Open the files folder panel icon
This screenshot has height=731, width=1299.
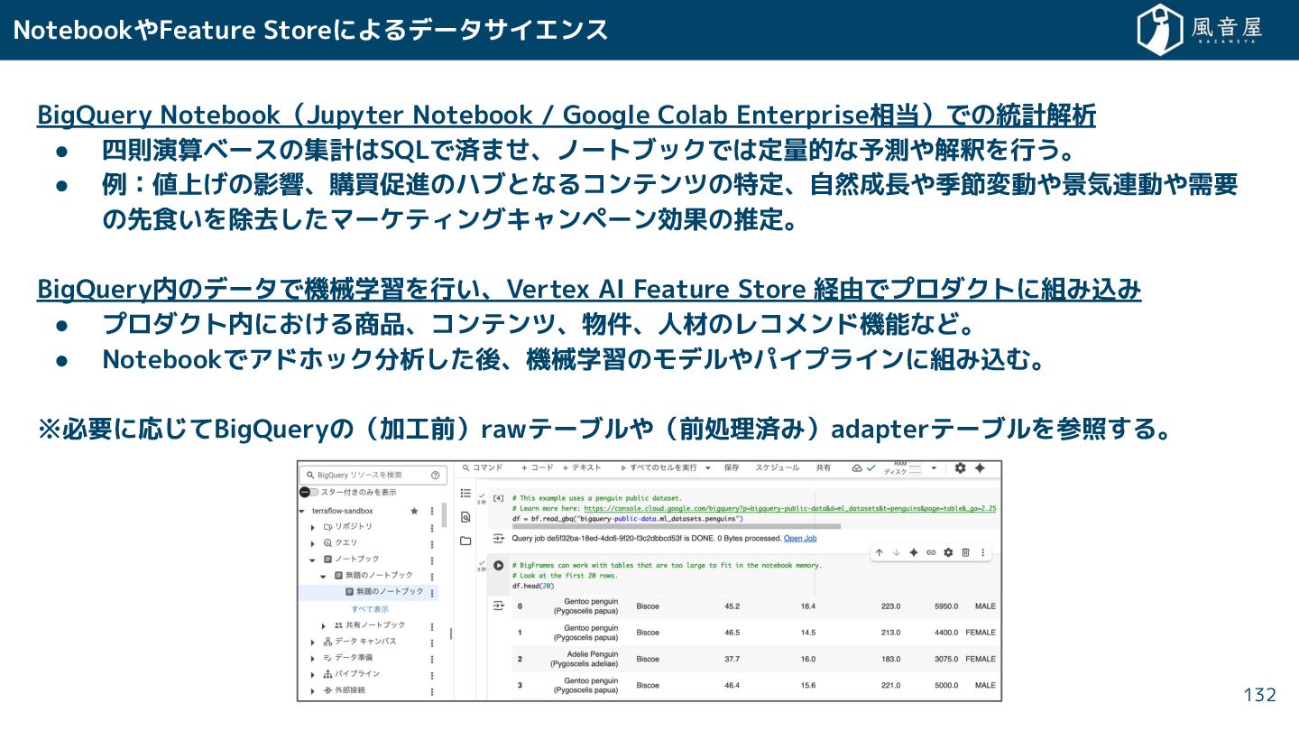pos(465,541)
